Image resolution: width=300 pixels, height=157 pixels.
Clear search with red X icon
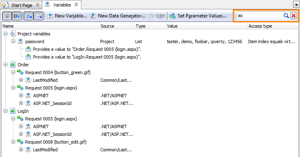pyautogui.click(x=293, y=16)
